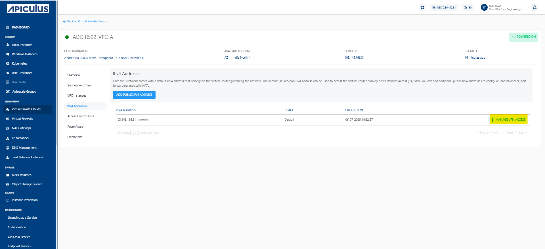Go to DNS Management

(x=24, y=148)
